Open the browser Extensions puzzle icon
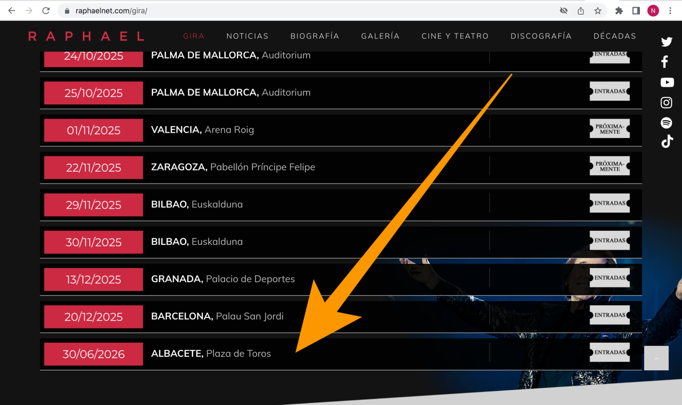 619,10
